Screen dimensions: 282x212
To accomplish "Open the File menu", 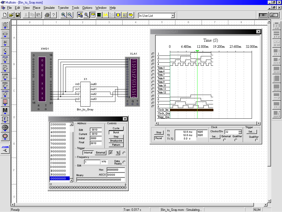I will (9, 8).
